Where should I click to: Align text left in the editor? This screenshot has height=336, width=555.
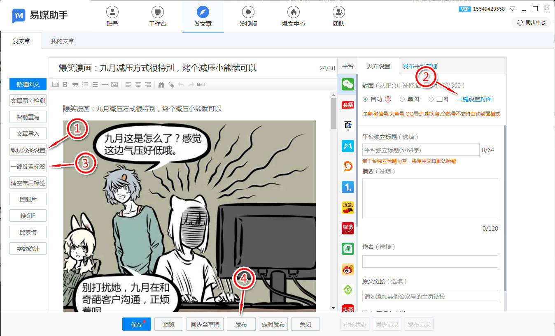point(128,85)
